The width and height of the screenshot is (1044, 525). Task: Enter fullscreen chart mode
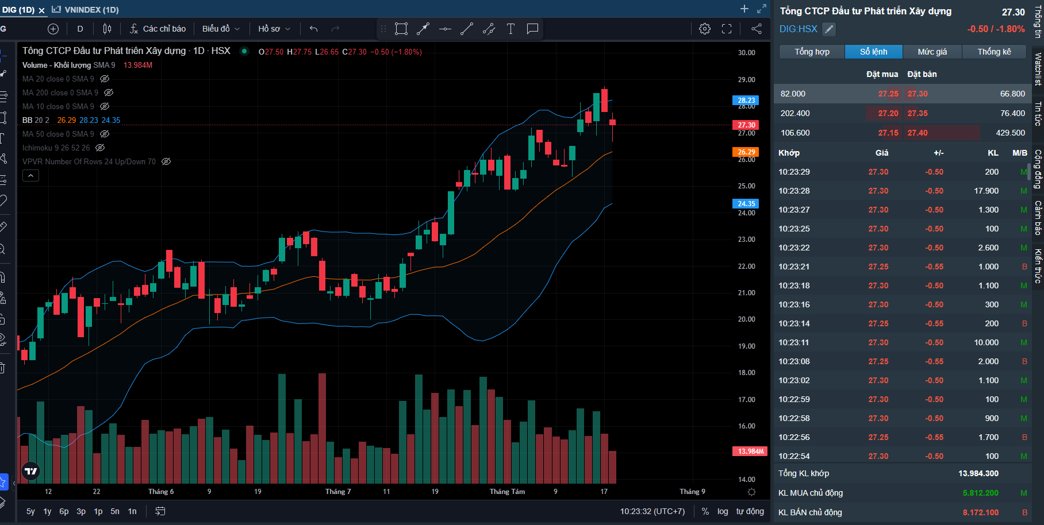click(x=727, y=29)
